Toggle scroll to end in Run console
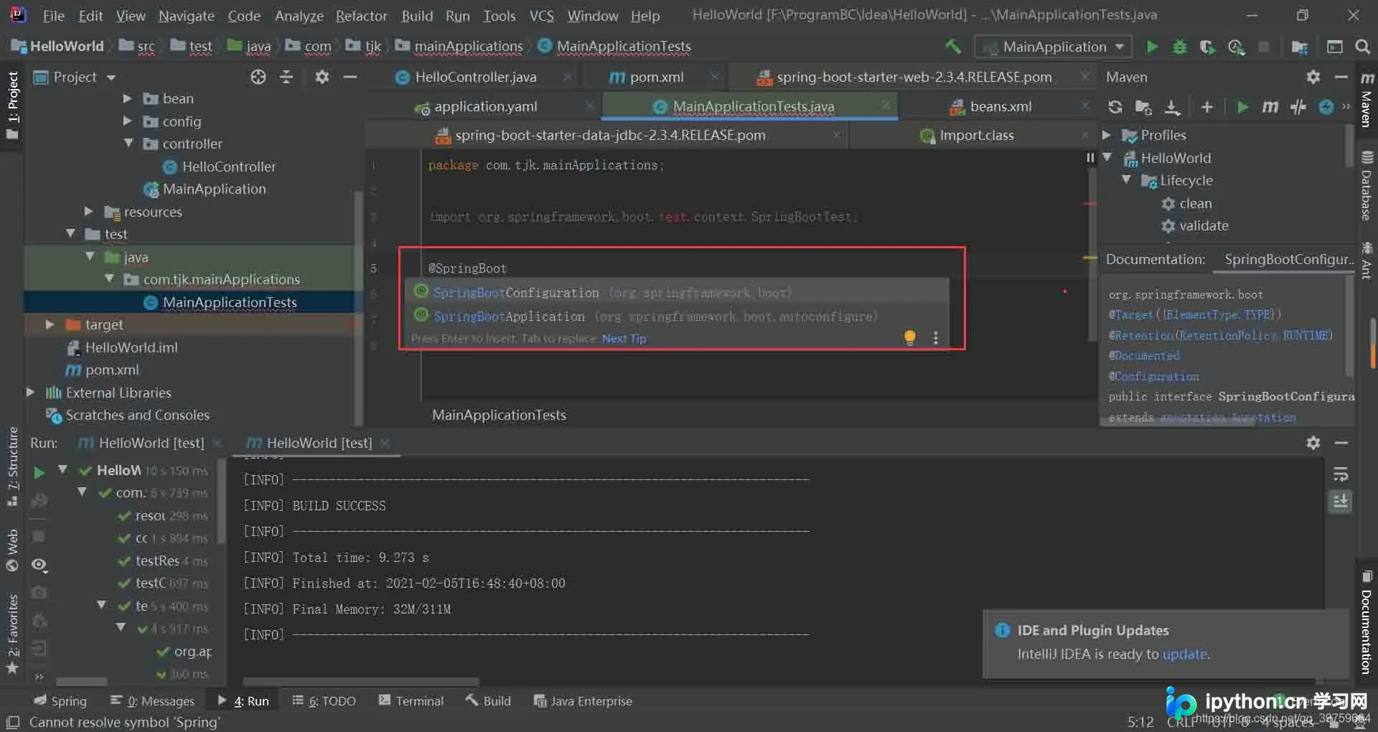 [x=1340, y=501]
